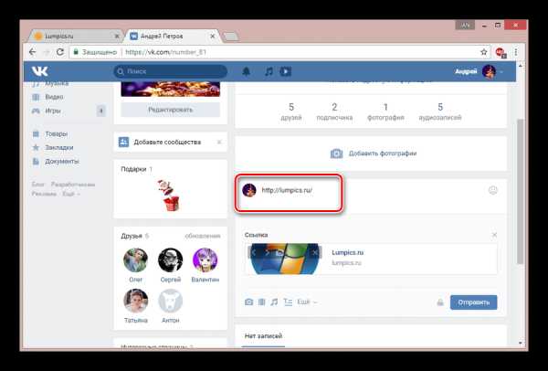Reload the page with refresh icon
Screen dimensions: 548x371
point(59,52)
